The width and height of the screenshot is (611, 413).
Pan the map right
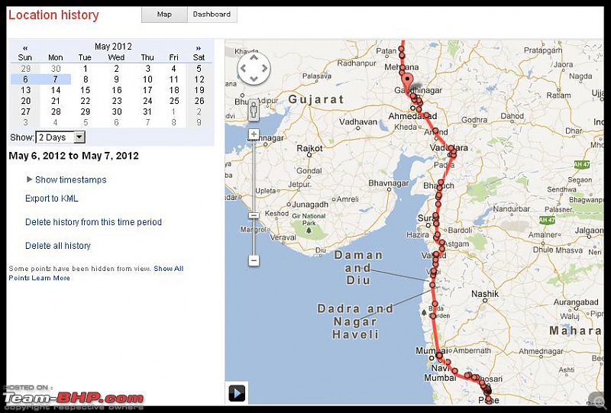[x=264, y=69]
